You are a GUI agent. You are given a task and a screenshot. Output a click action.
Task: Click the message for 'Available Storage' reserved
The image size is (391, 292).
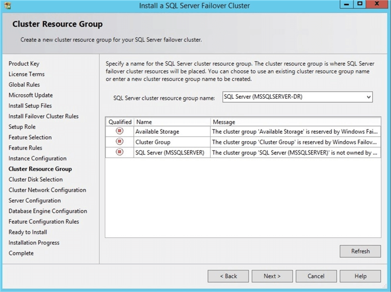(x=295, y=131)
